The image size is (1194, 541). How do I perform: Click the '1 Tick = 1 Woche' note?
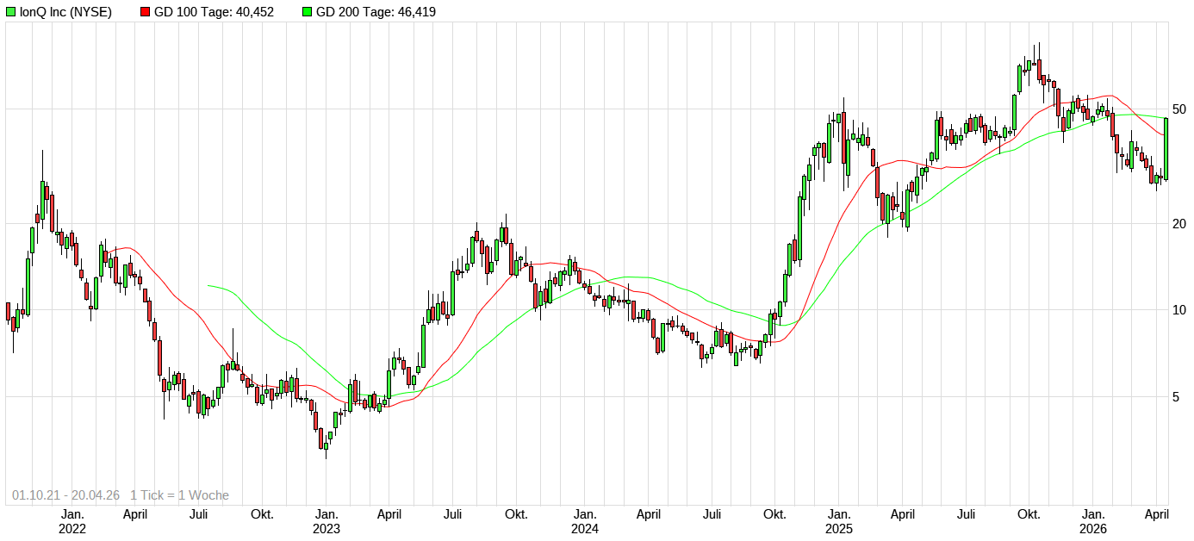179,495
